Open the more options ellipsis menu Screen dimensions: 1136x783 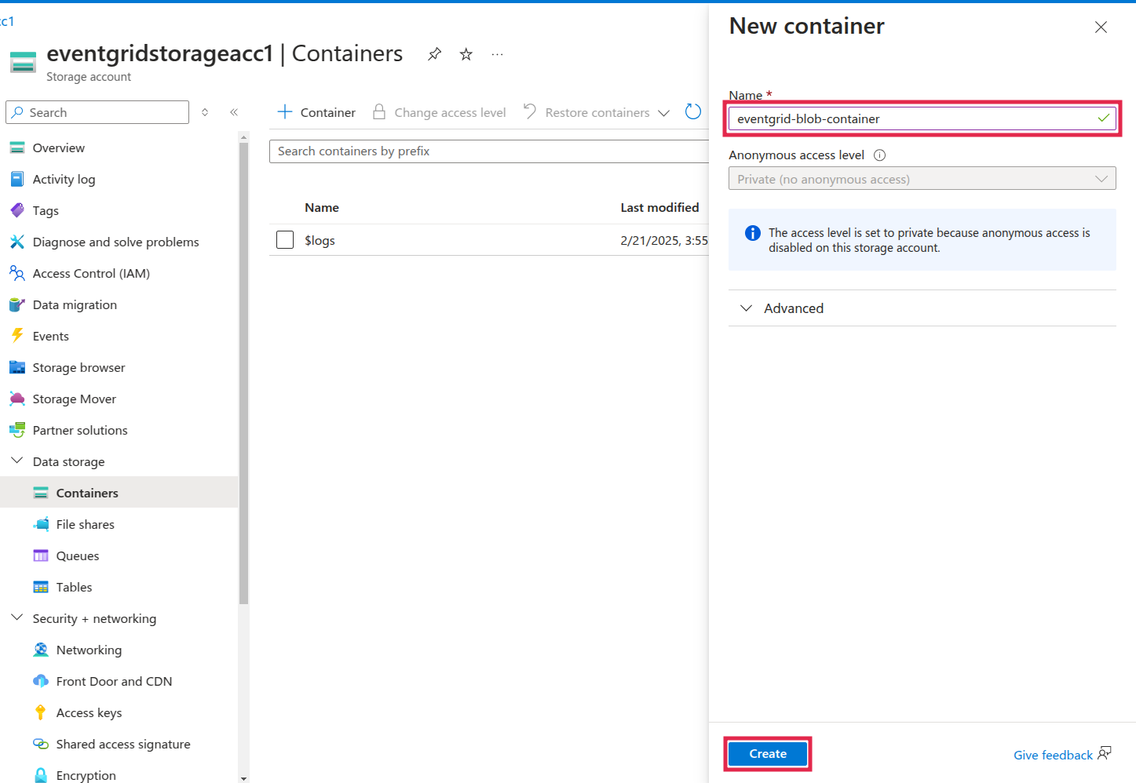pos(497,54)
